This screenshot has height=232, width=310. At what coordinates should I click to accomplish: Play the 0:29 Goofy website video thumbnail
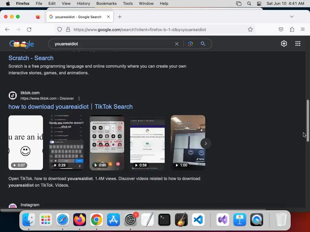coord(66,143)
